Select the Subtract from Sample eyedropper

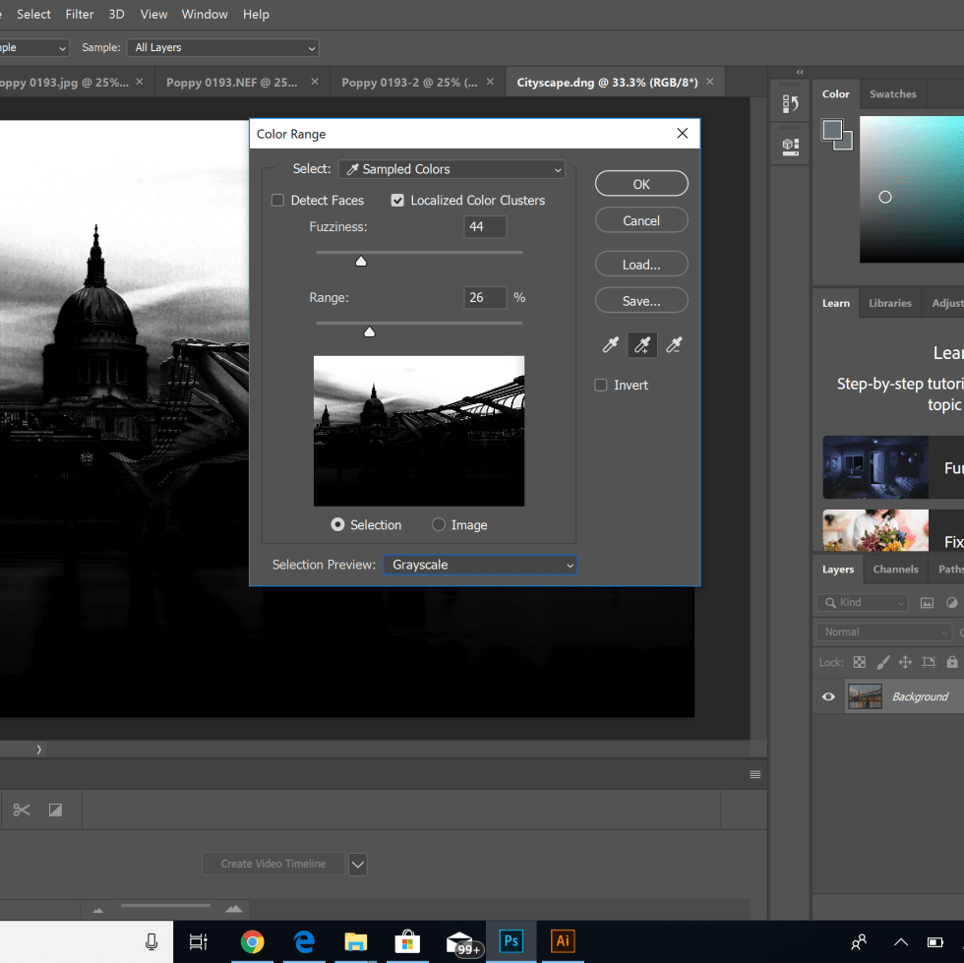tap(674, 345)
